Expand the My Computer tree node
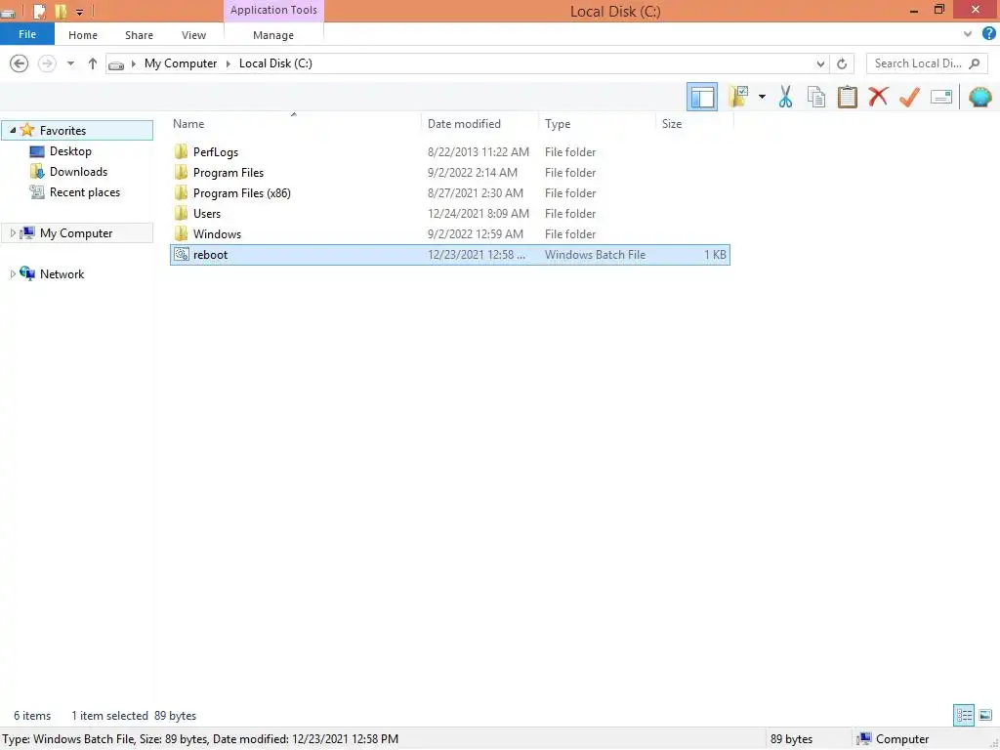 [13, 232]
